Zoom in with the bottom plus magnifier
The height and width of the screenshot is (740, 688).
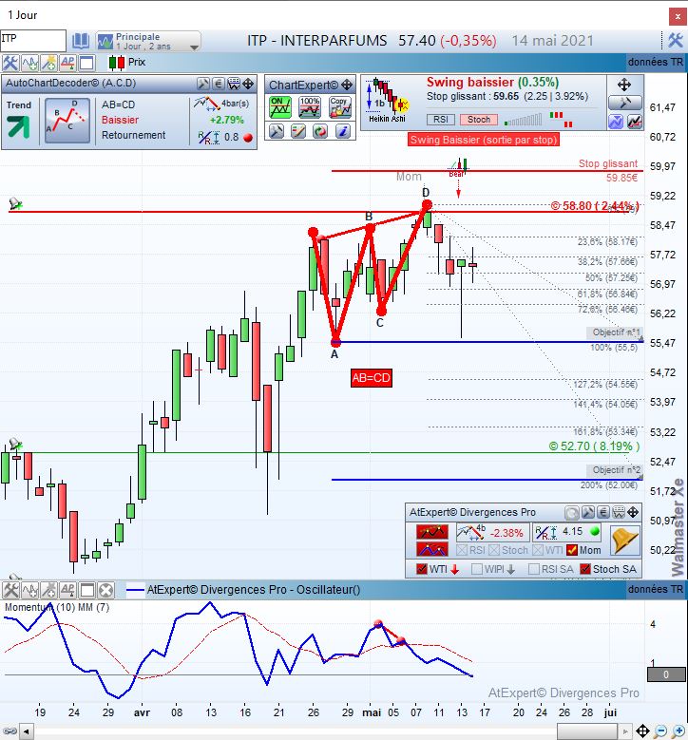coord(678,731)
